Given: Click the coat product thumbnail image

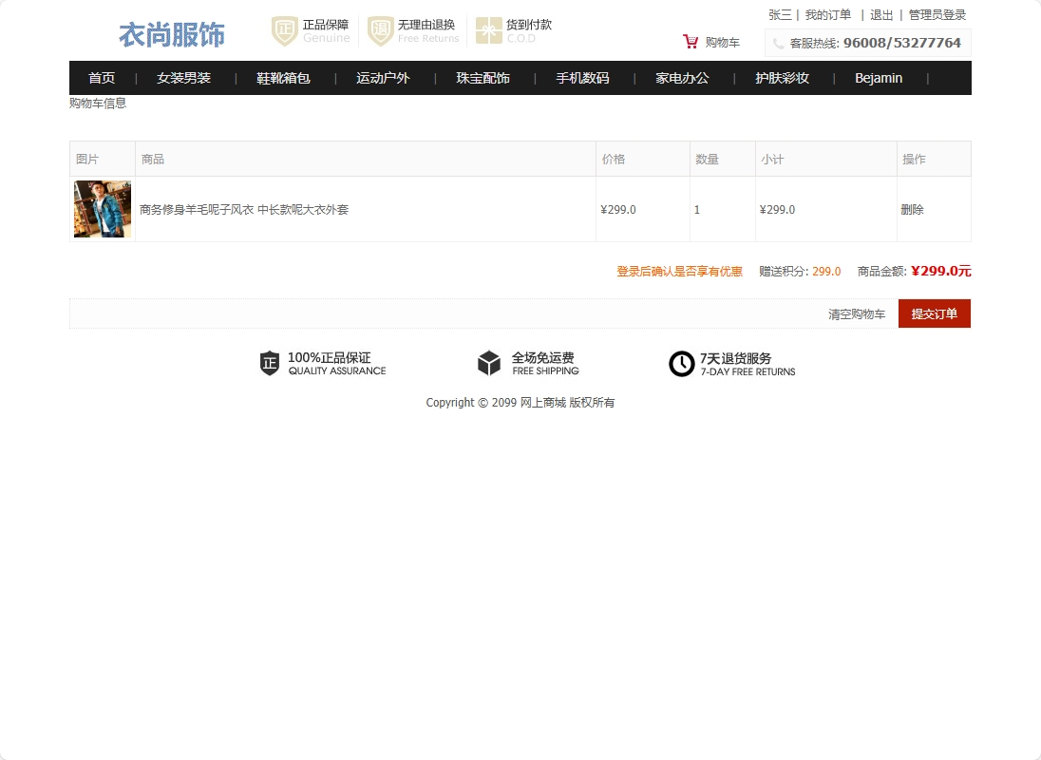Looking at the screenshot, I should pos(103,209).
